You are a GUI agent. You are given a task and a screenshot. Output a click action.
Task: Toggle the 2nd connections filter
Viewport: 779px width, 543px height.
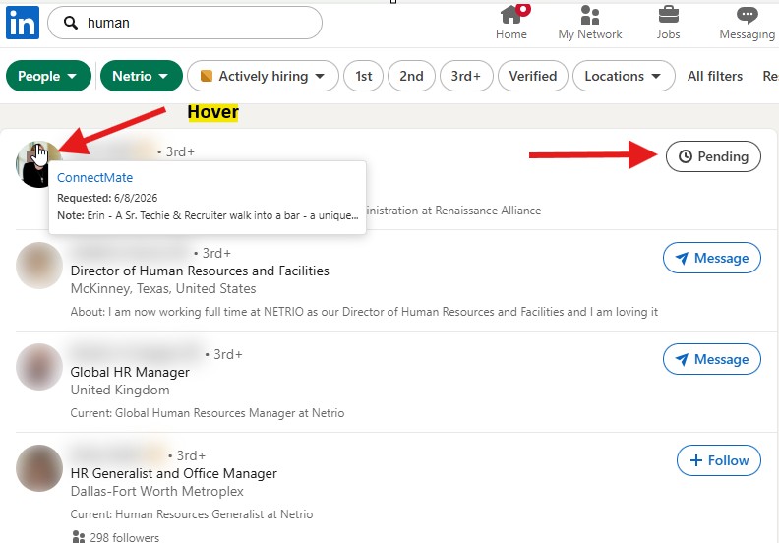(x=411, y=76)
